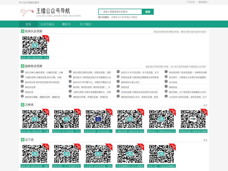Open 吉林省 QR card 家在东丰-东丰信息网
This screenshot has height=171, width=228.
coord(66,121)
